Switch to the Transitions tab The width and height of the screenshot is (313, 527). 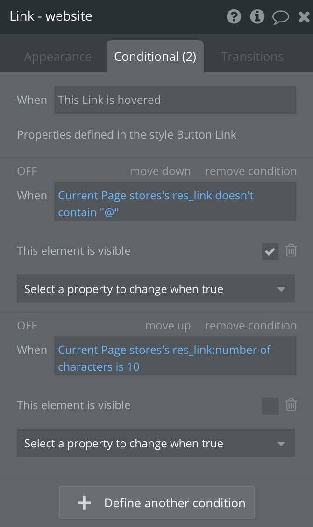pos(252,57)
